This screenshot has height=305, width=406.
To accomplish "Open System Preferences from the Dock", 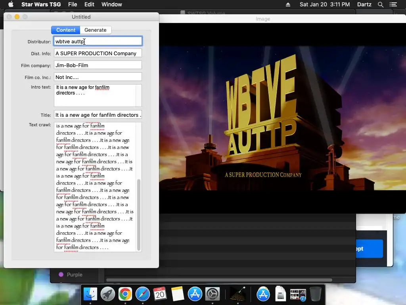I will point(213,294).
